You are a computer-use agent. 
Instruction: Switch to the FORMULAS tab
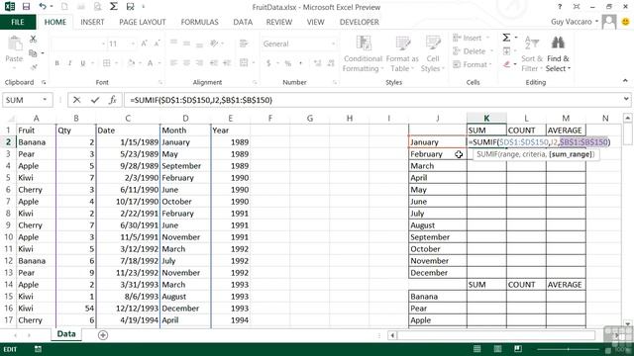199,22
